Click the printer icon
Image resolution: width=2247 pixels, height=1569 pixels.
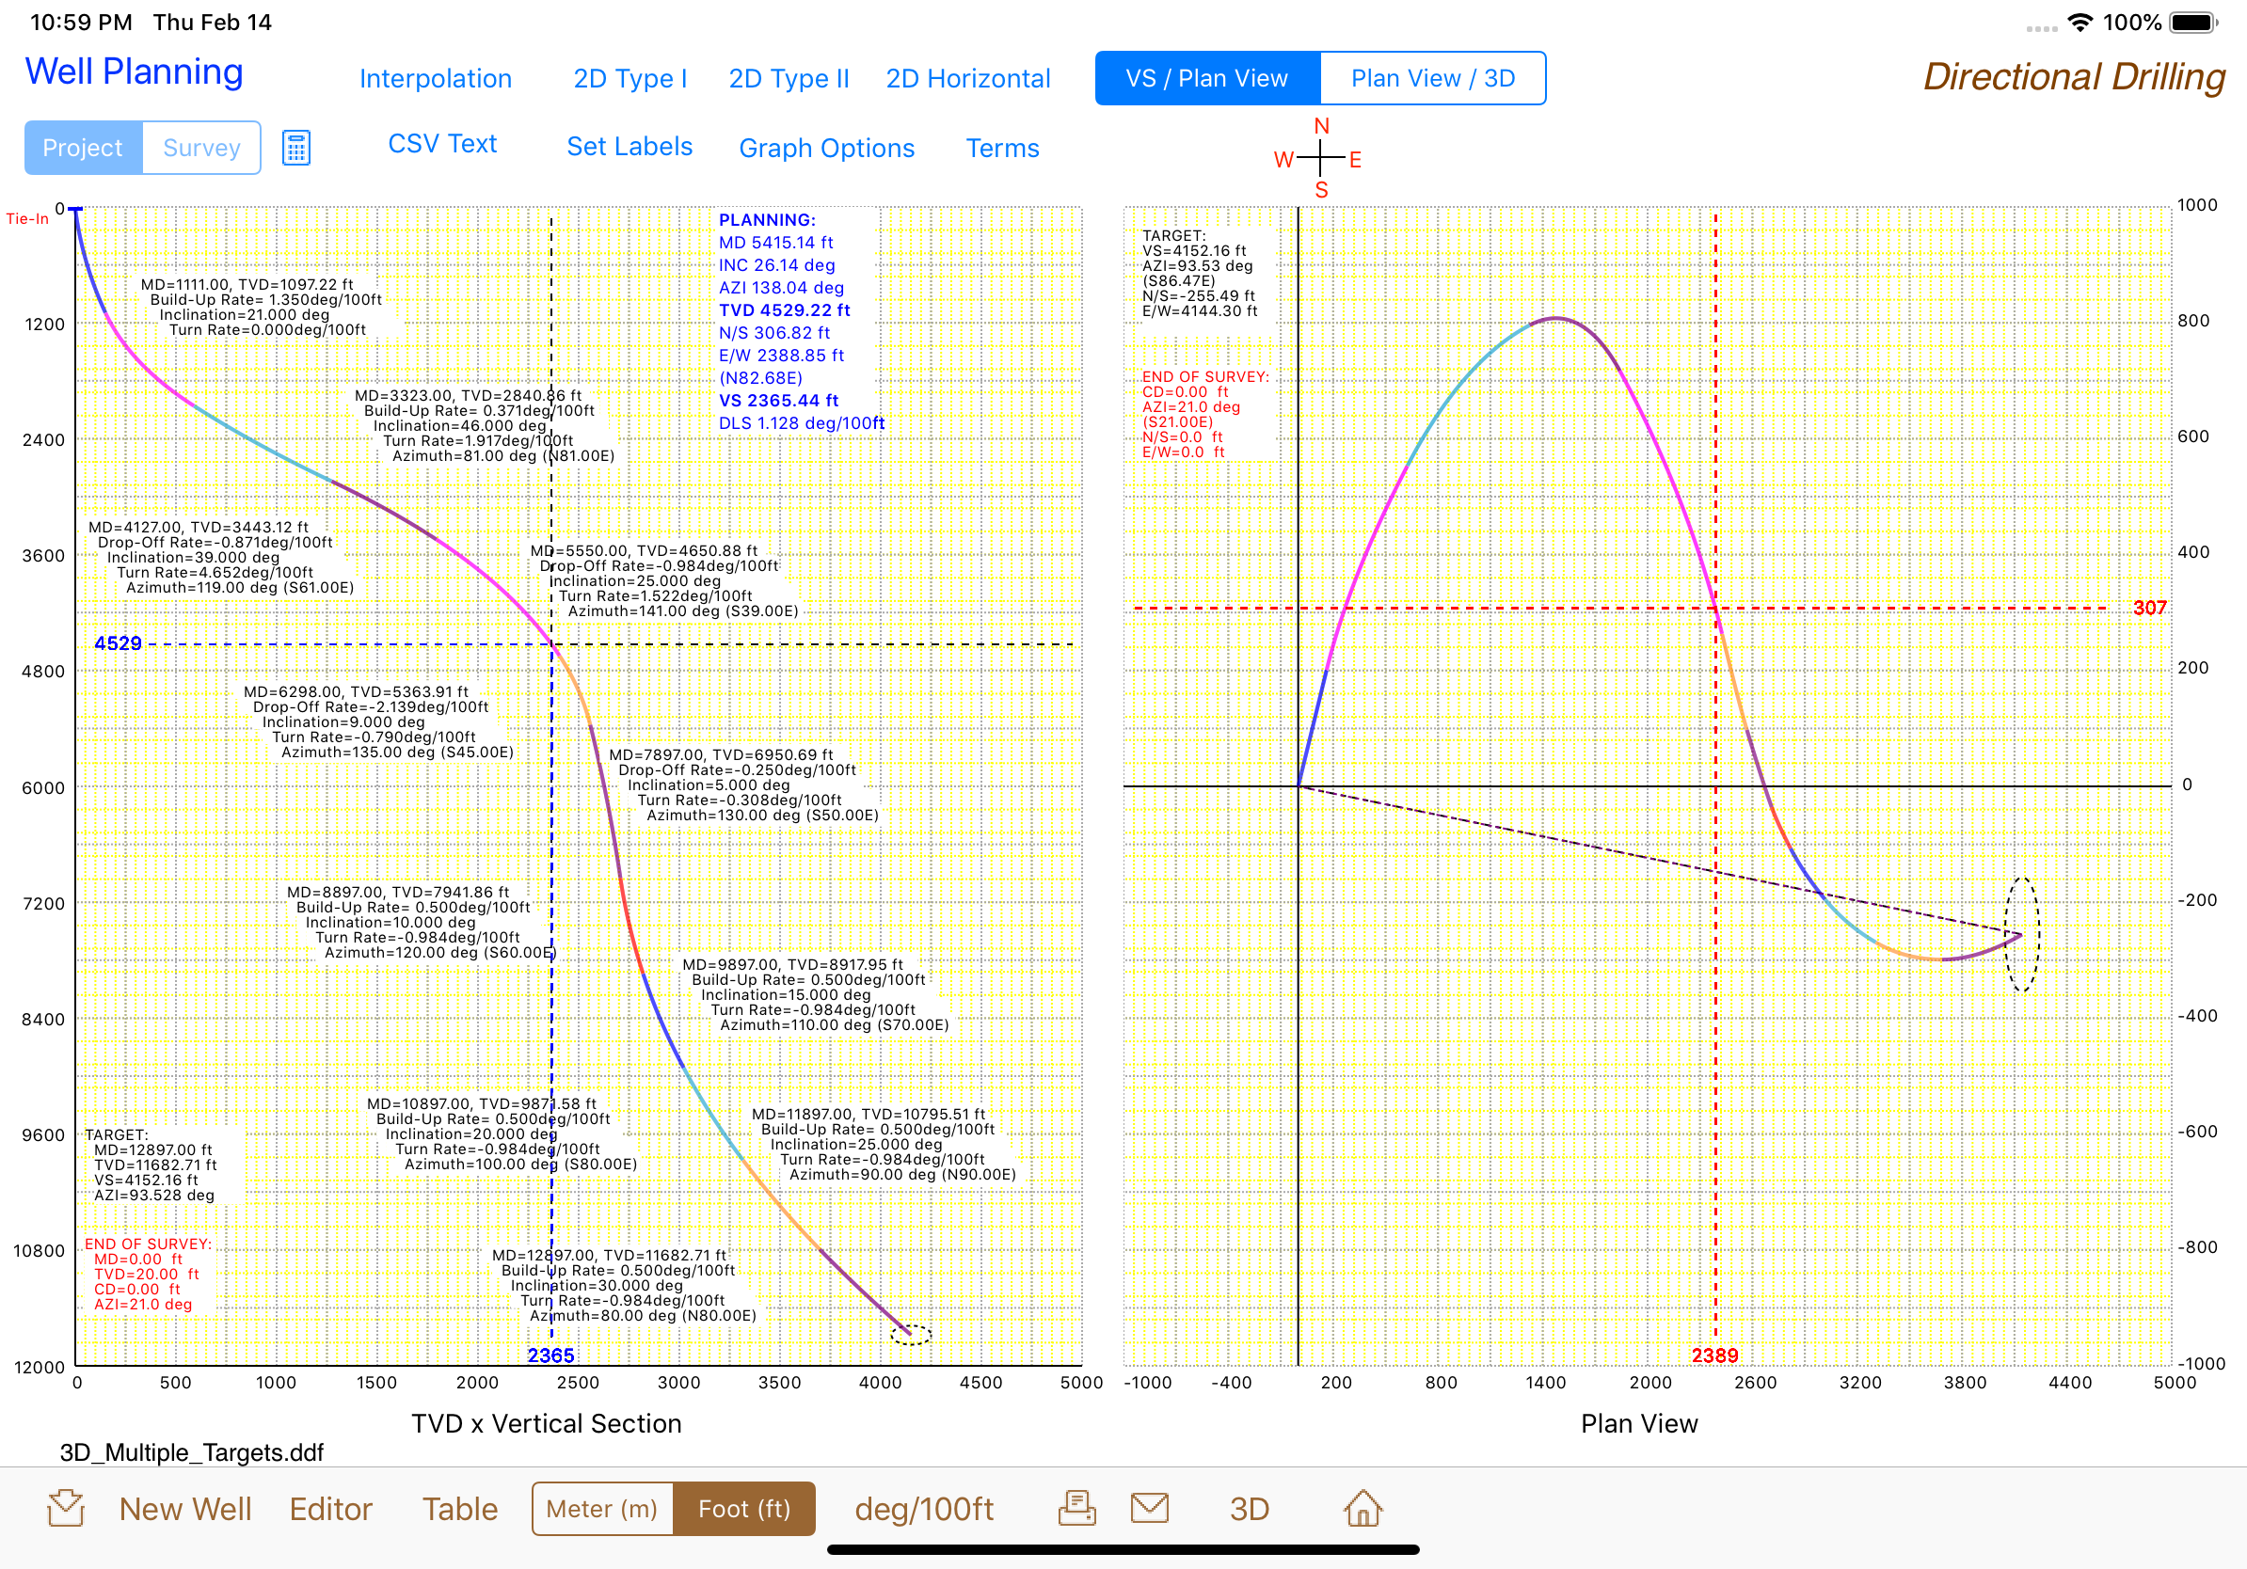1076,1509
